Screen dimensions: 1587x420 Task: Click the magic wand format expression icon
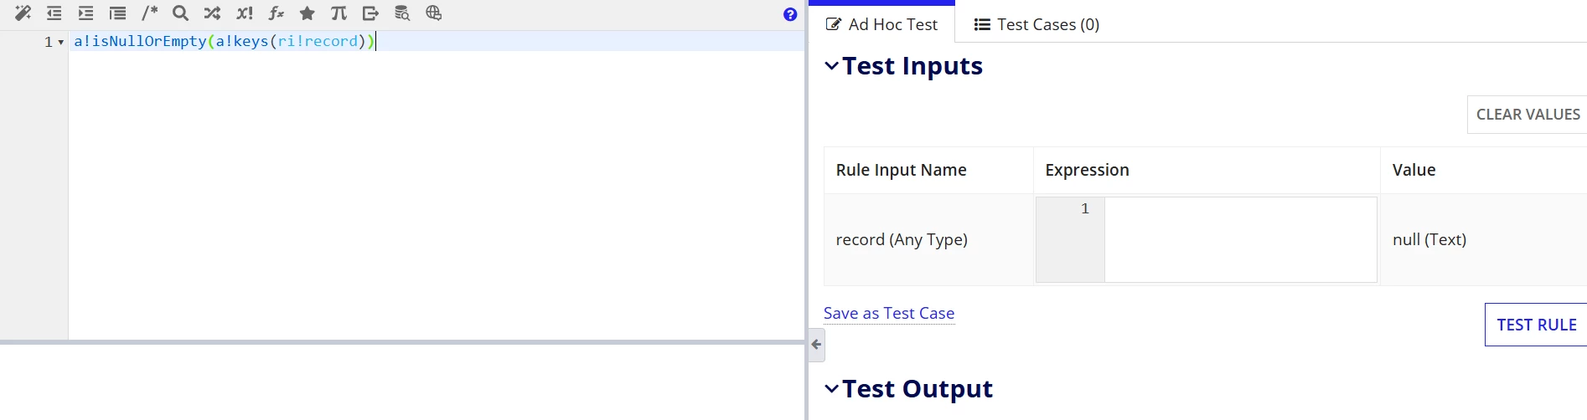23,13
